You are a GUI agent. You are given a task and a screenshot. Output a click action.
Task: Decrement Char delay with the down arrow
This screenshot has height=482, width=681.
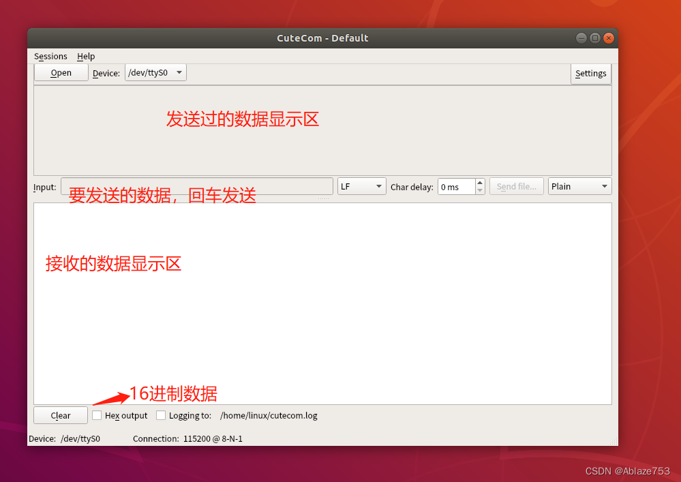(x=479, y=190)
